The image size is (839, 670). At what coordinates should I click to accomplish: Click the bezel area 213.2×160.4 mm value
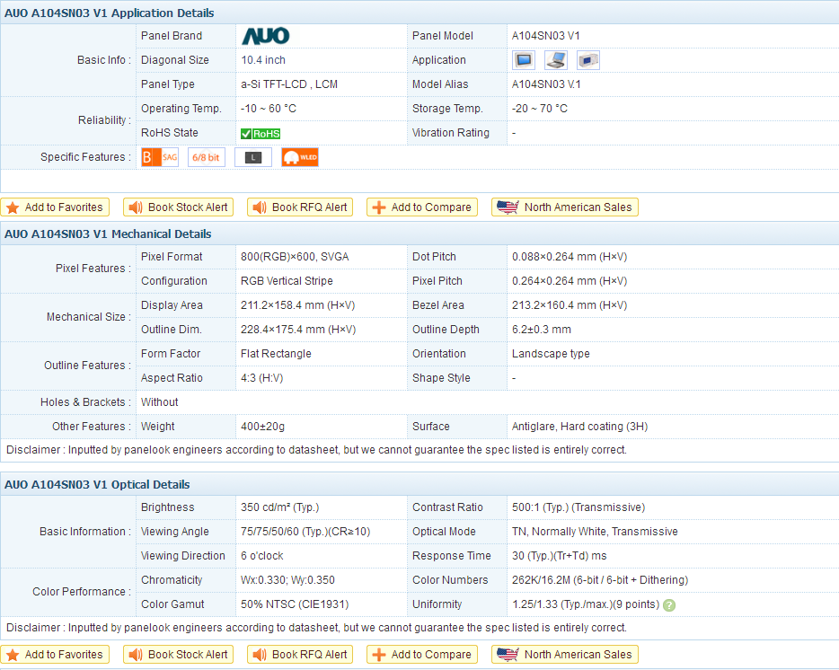(570, 305)
